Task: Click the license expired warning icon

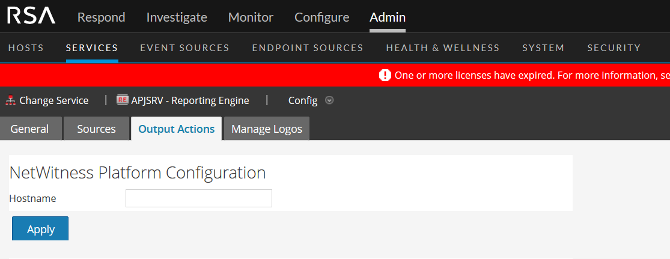Action: point(385,76)
